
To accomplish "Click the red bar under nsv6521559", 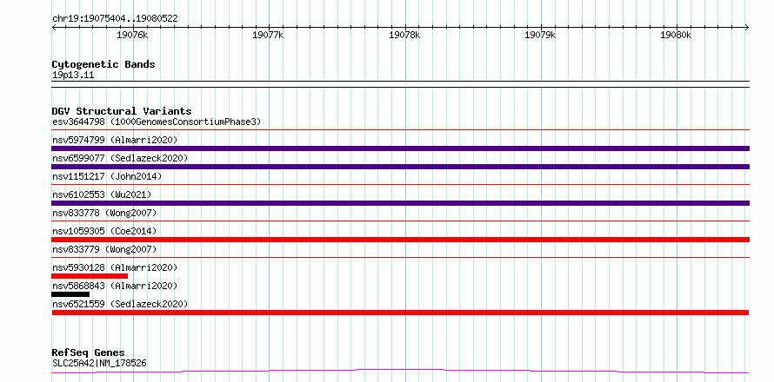I will [x=400, y=313].
